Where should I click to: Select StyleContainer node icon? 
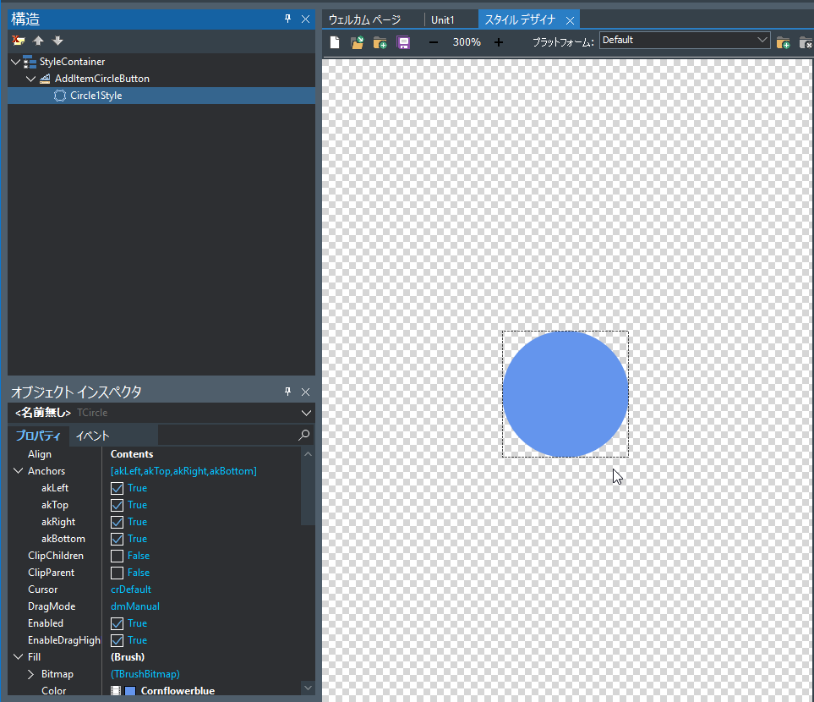(x=30, y=62)
